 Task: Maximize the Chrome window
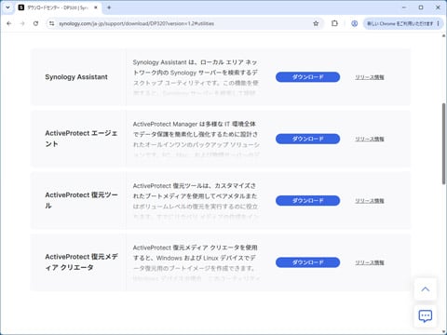421,7
